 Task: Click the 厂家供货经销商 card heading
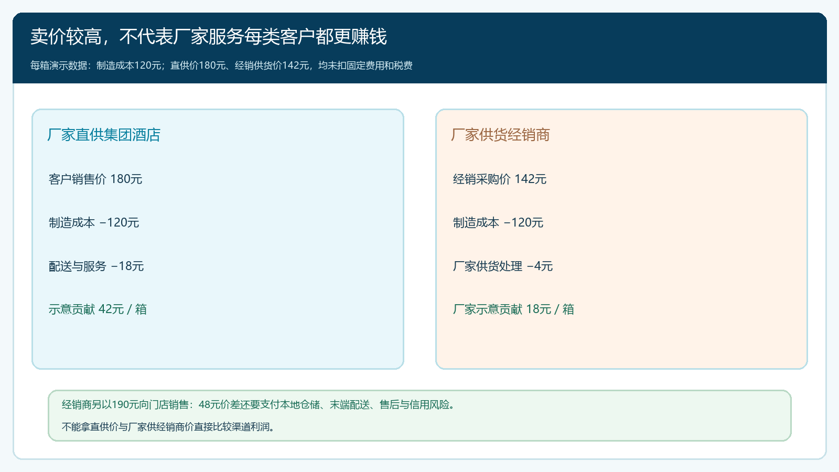500,135
